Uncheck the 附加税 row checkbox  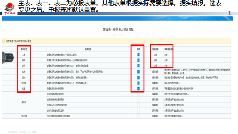click(138, 83)
